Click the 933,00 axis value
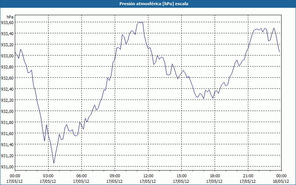The image size is (296, 185). (7, 56)
